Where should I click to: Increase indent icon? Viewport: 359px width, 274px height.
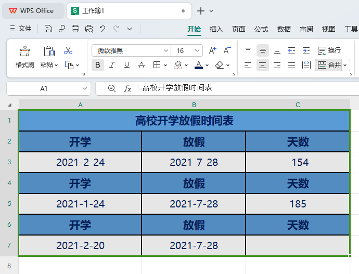coord(306,50)
